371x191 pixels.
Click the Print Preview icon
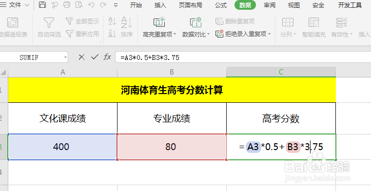point(79,5)
